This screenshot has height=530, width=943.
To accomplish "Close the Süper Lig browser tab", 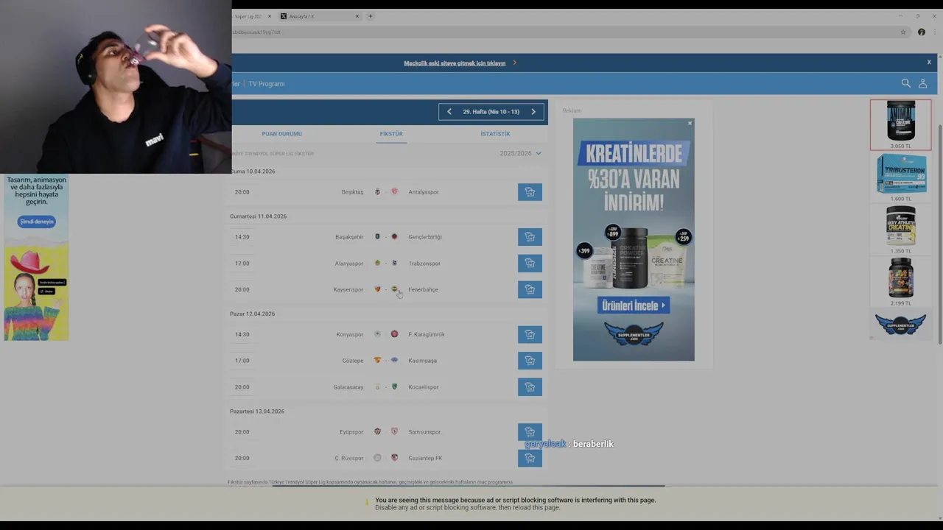I will pos(270,16).
